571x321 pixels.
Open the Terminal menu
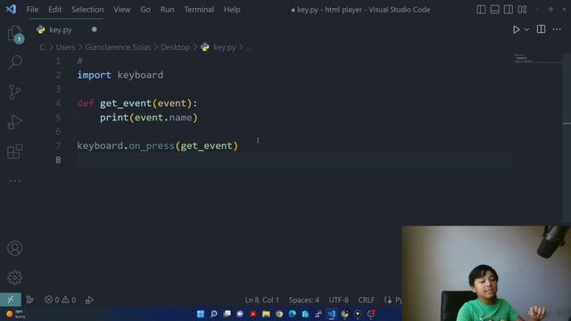[199, 10]
